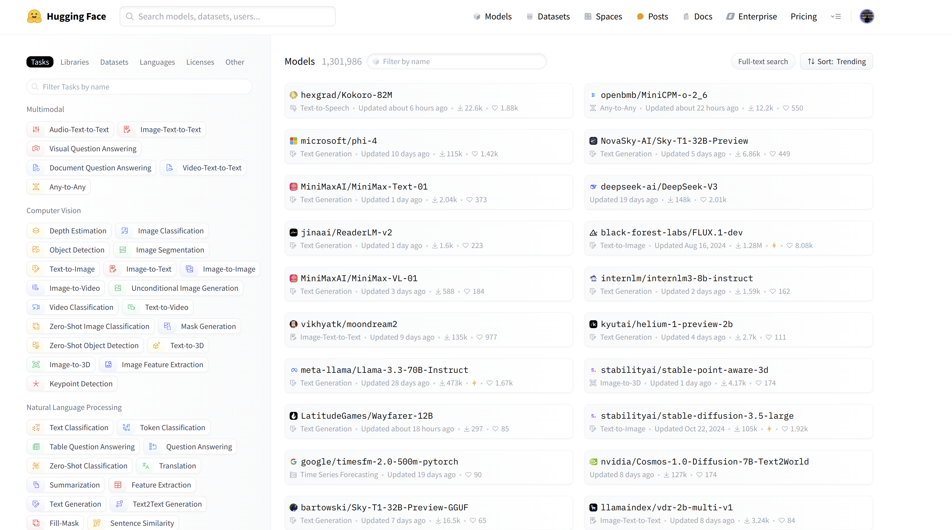Open Sort: Trending dropdown
952x530 pixels.
(836, 61)
